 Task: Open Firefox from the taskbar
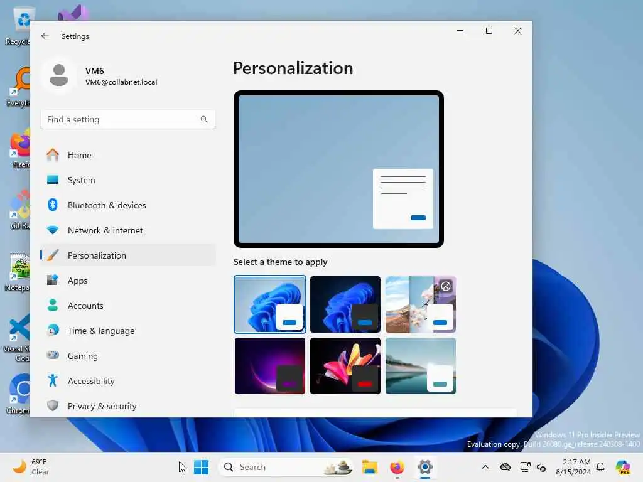pos(397,467)
